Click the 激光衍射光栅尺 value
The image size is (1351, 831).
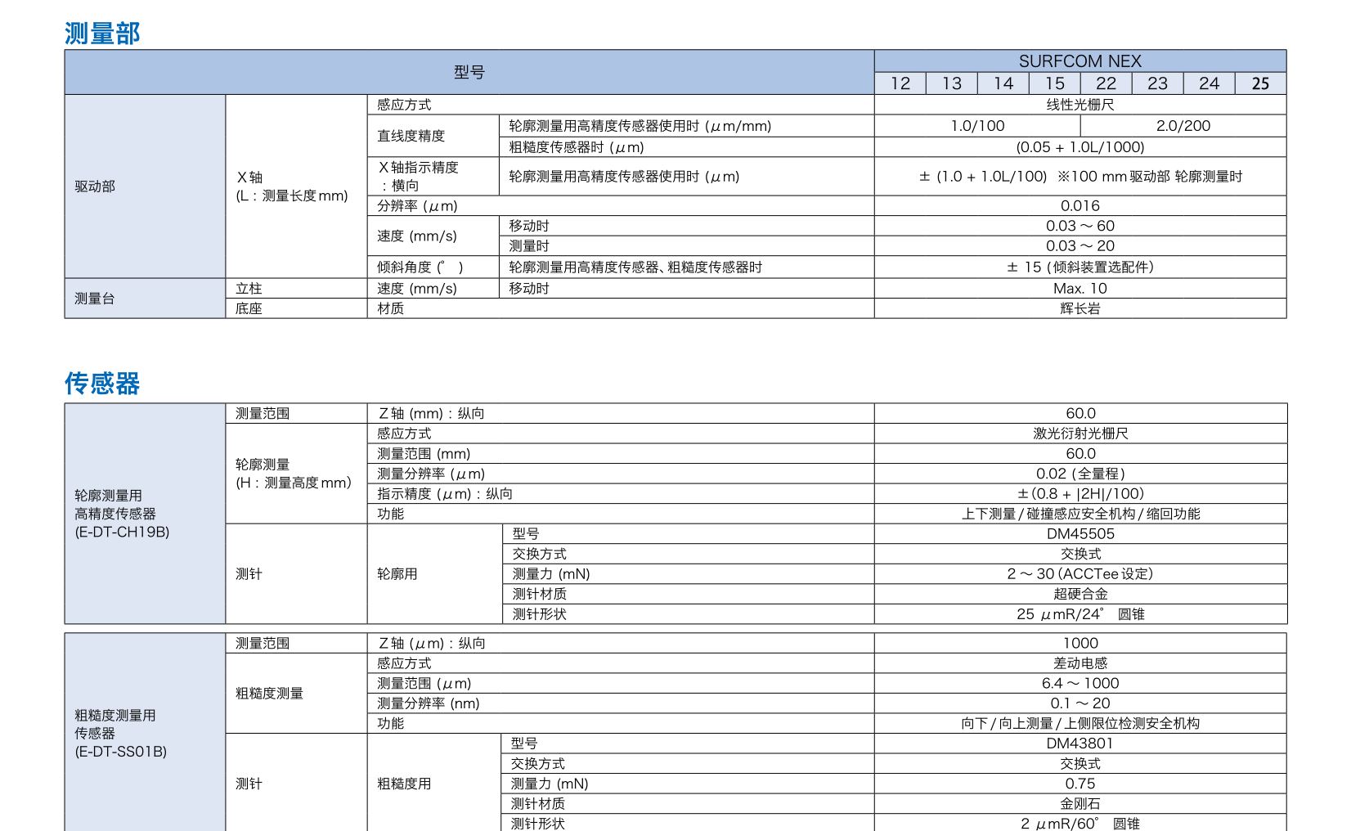click(x=1080, y=433)
